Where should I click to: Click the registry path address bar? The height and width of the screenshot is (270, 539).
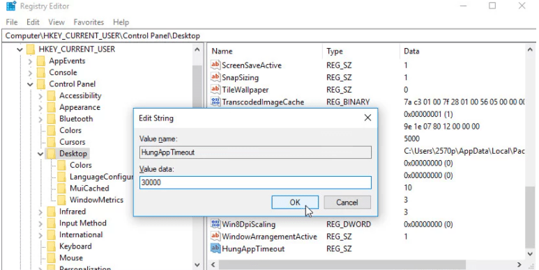[x=269, y=35]
